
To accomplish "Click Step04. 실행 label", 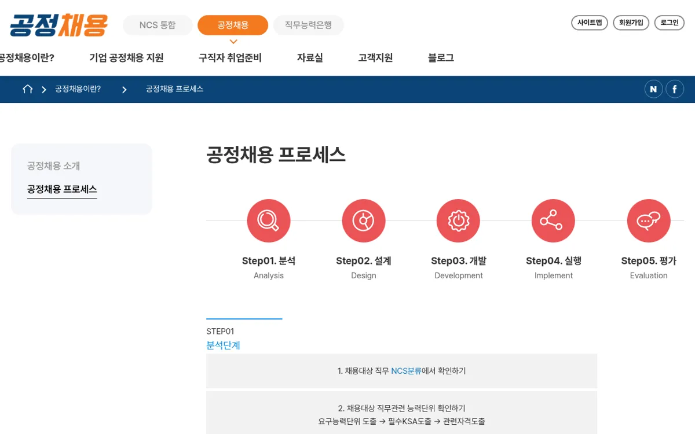I will tap(554, 261).
